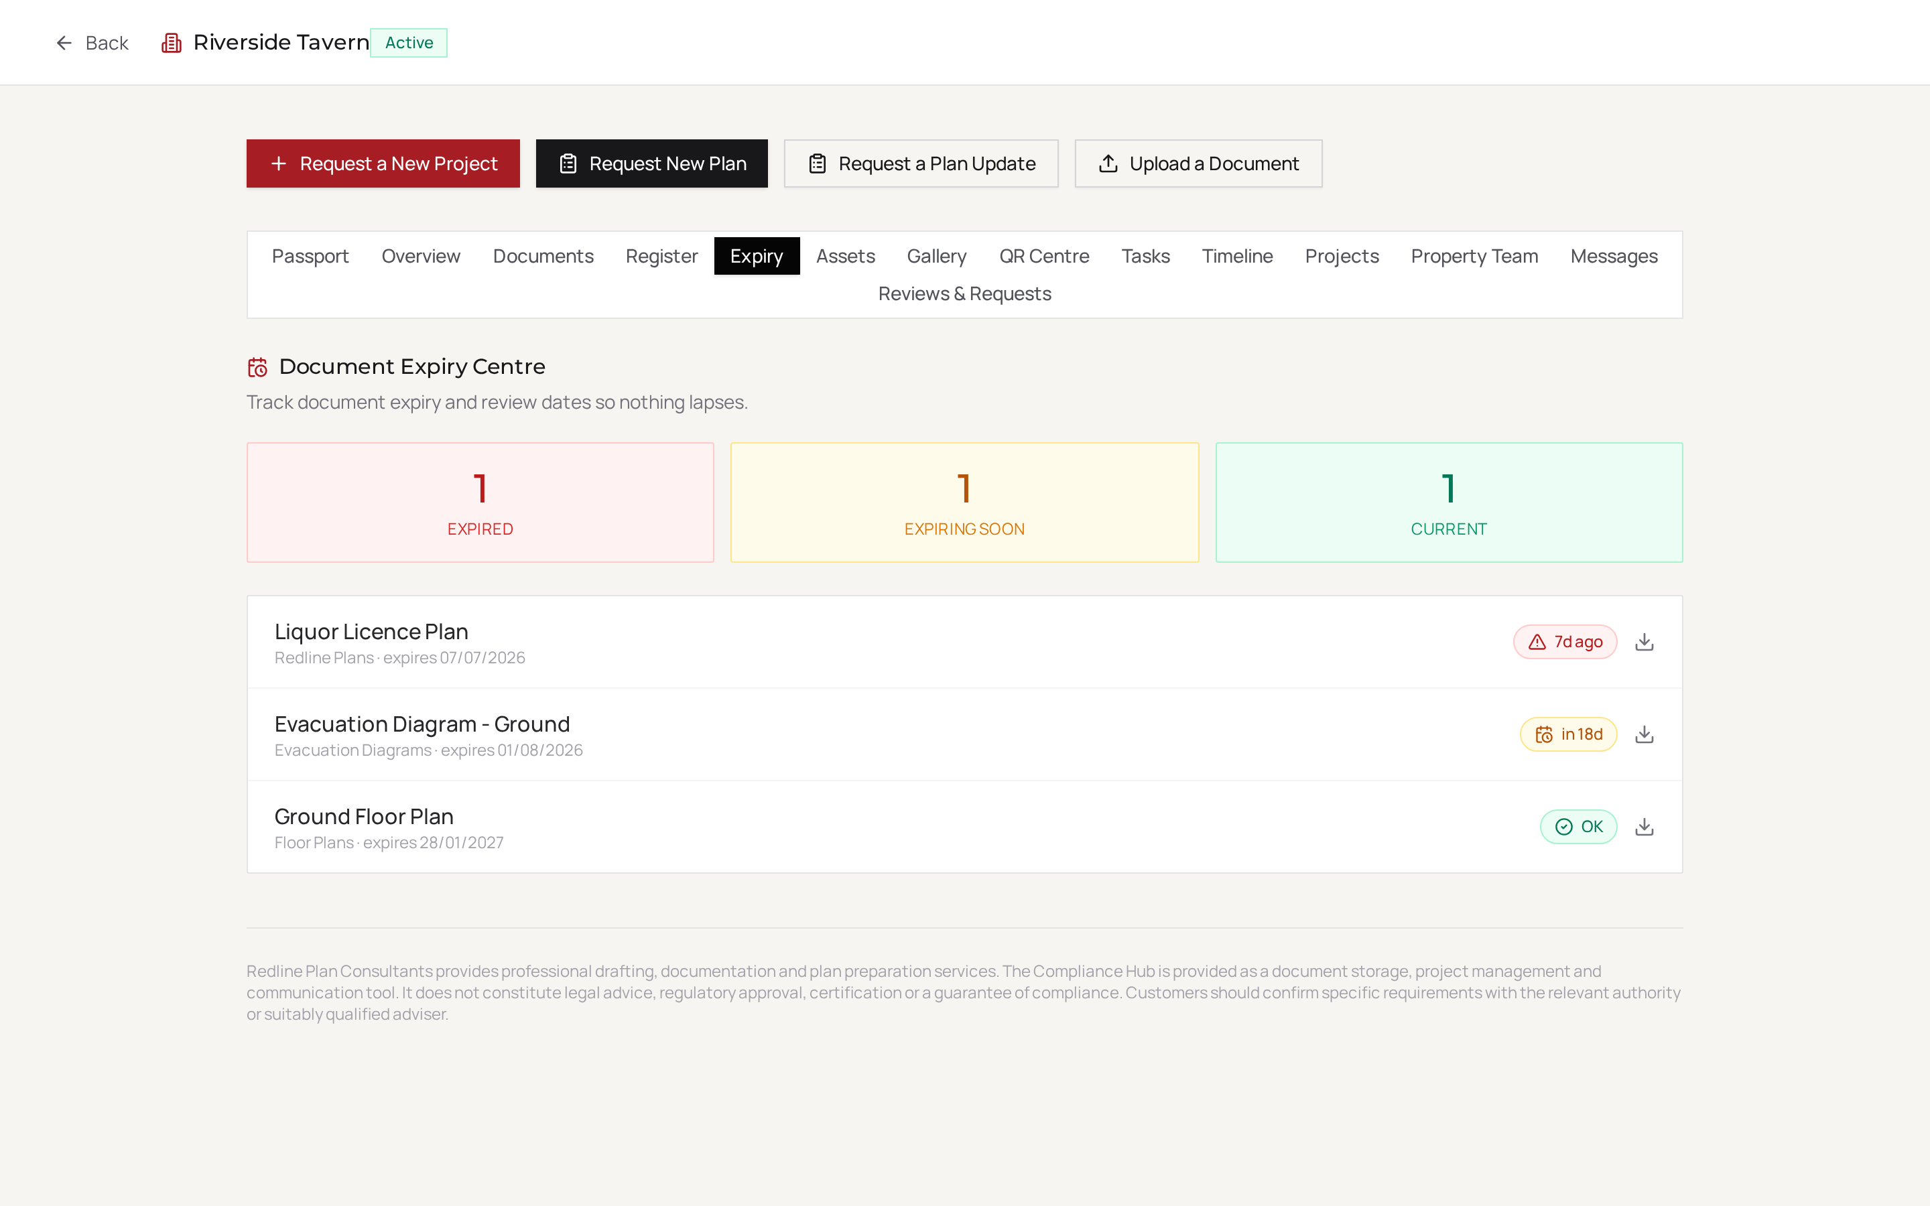Select the Expiry tab
Image resolution: width=1930 pixels, height=1206 pixels.
pos(756,256)
